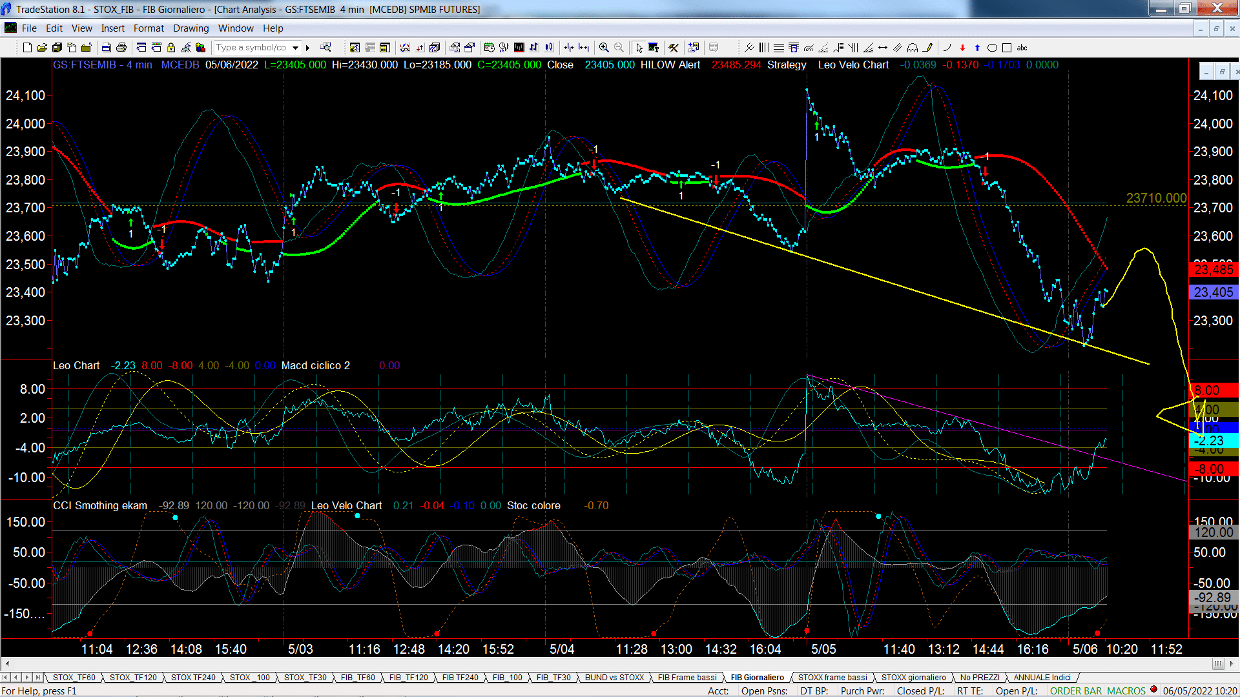Viewport: 1240px width, 697px height.
Task: Select the ellipse drawing tool
Action: pyautogui.click(x=993, y=47)
